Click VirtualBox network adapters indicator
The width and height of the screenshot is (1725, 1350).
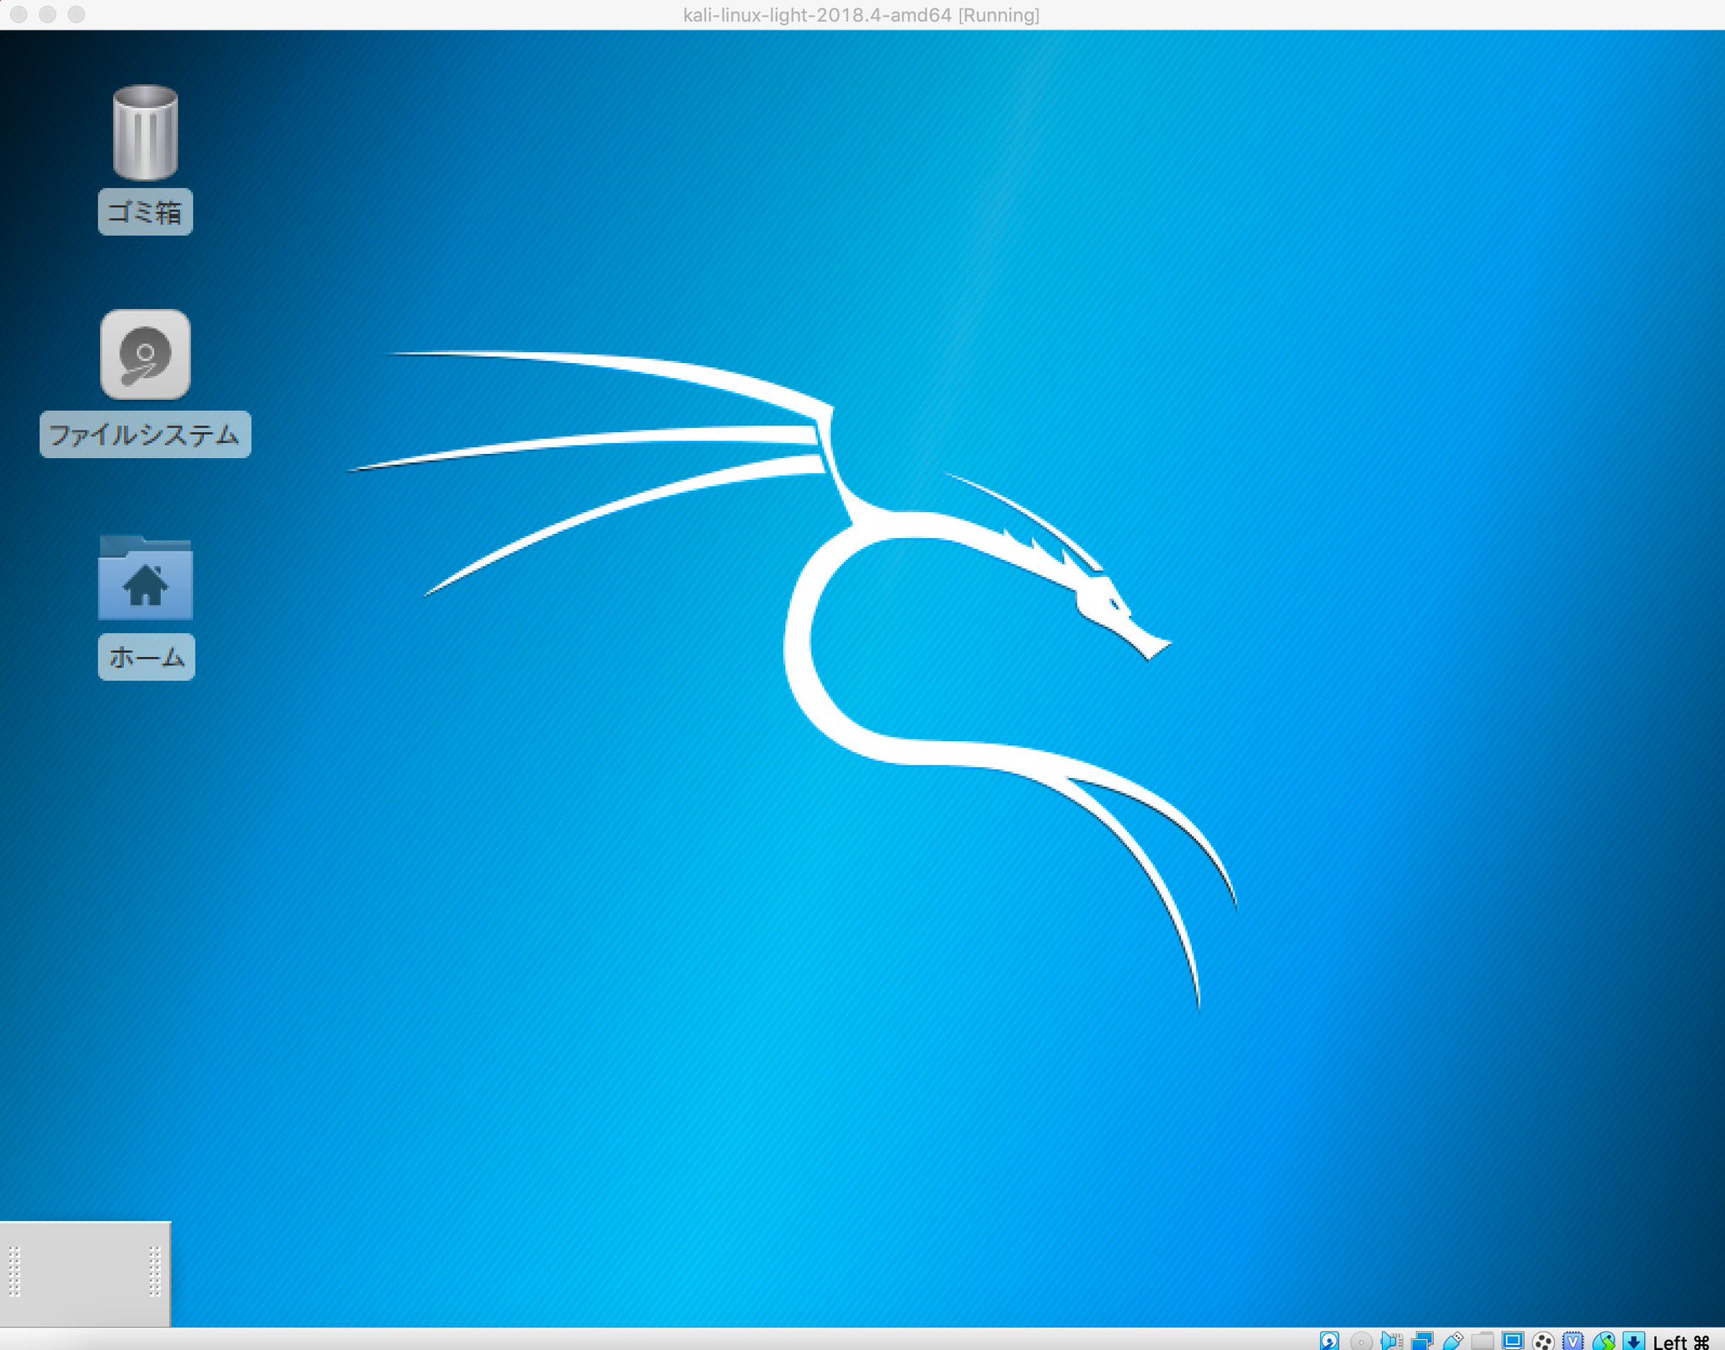1422,1341
